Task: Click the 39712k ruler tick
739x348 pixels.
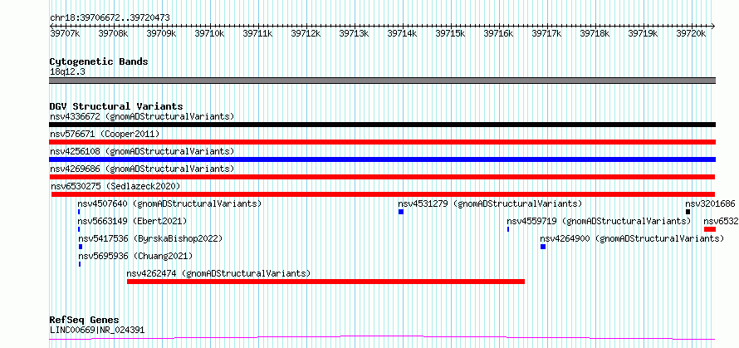Action: pos(306,33)
